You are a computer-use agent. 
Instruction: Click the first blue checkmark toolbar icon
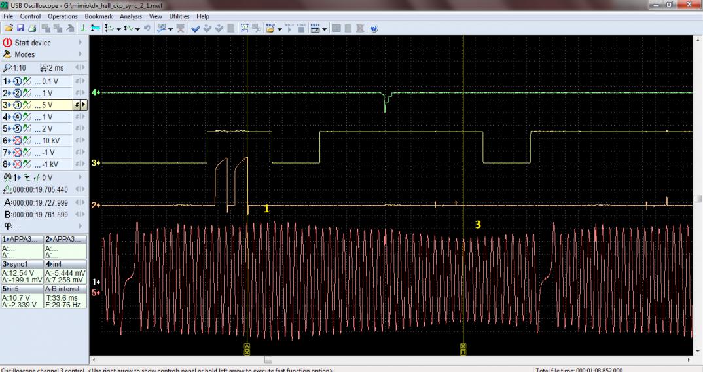pos(196,29)
